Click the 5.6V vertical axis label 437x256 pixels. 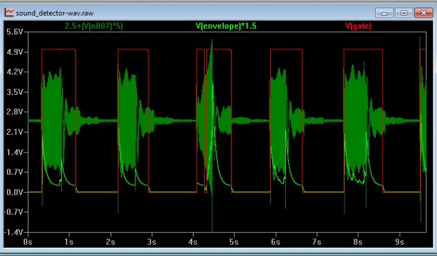14,32
